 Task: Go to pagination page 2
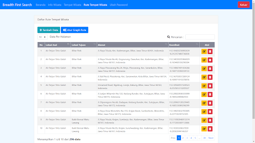[183, 138]
